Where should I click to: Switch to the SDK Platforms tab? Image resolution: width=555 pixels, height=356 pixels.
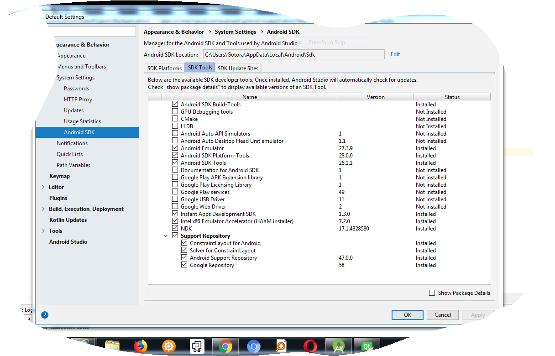click(164, 68)
